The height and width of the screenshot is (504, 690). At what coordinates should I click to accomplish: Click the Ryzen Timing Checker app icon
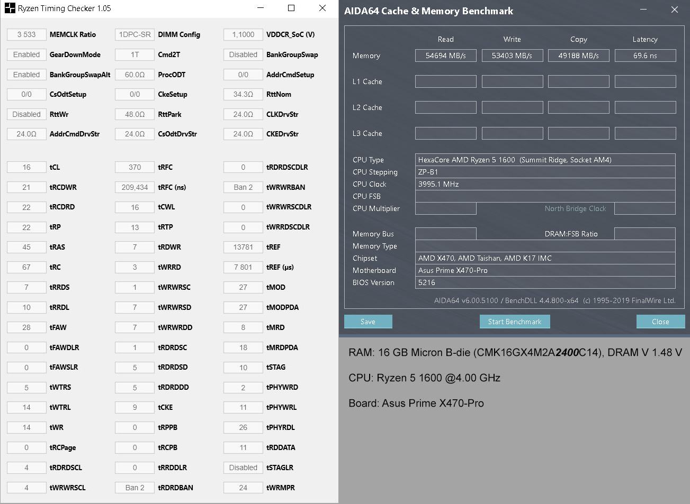click(10, 8)
